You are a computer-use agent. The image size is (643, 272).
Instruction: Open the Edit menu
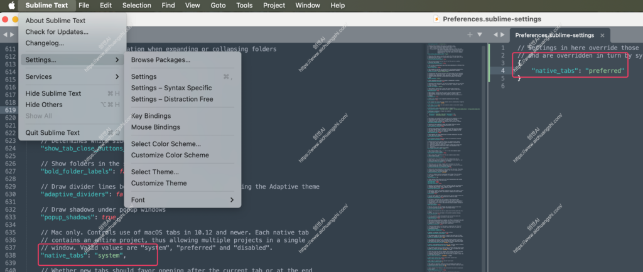pos(105,5)
